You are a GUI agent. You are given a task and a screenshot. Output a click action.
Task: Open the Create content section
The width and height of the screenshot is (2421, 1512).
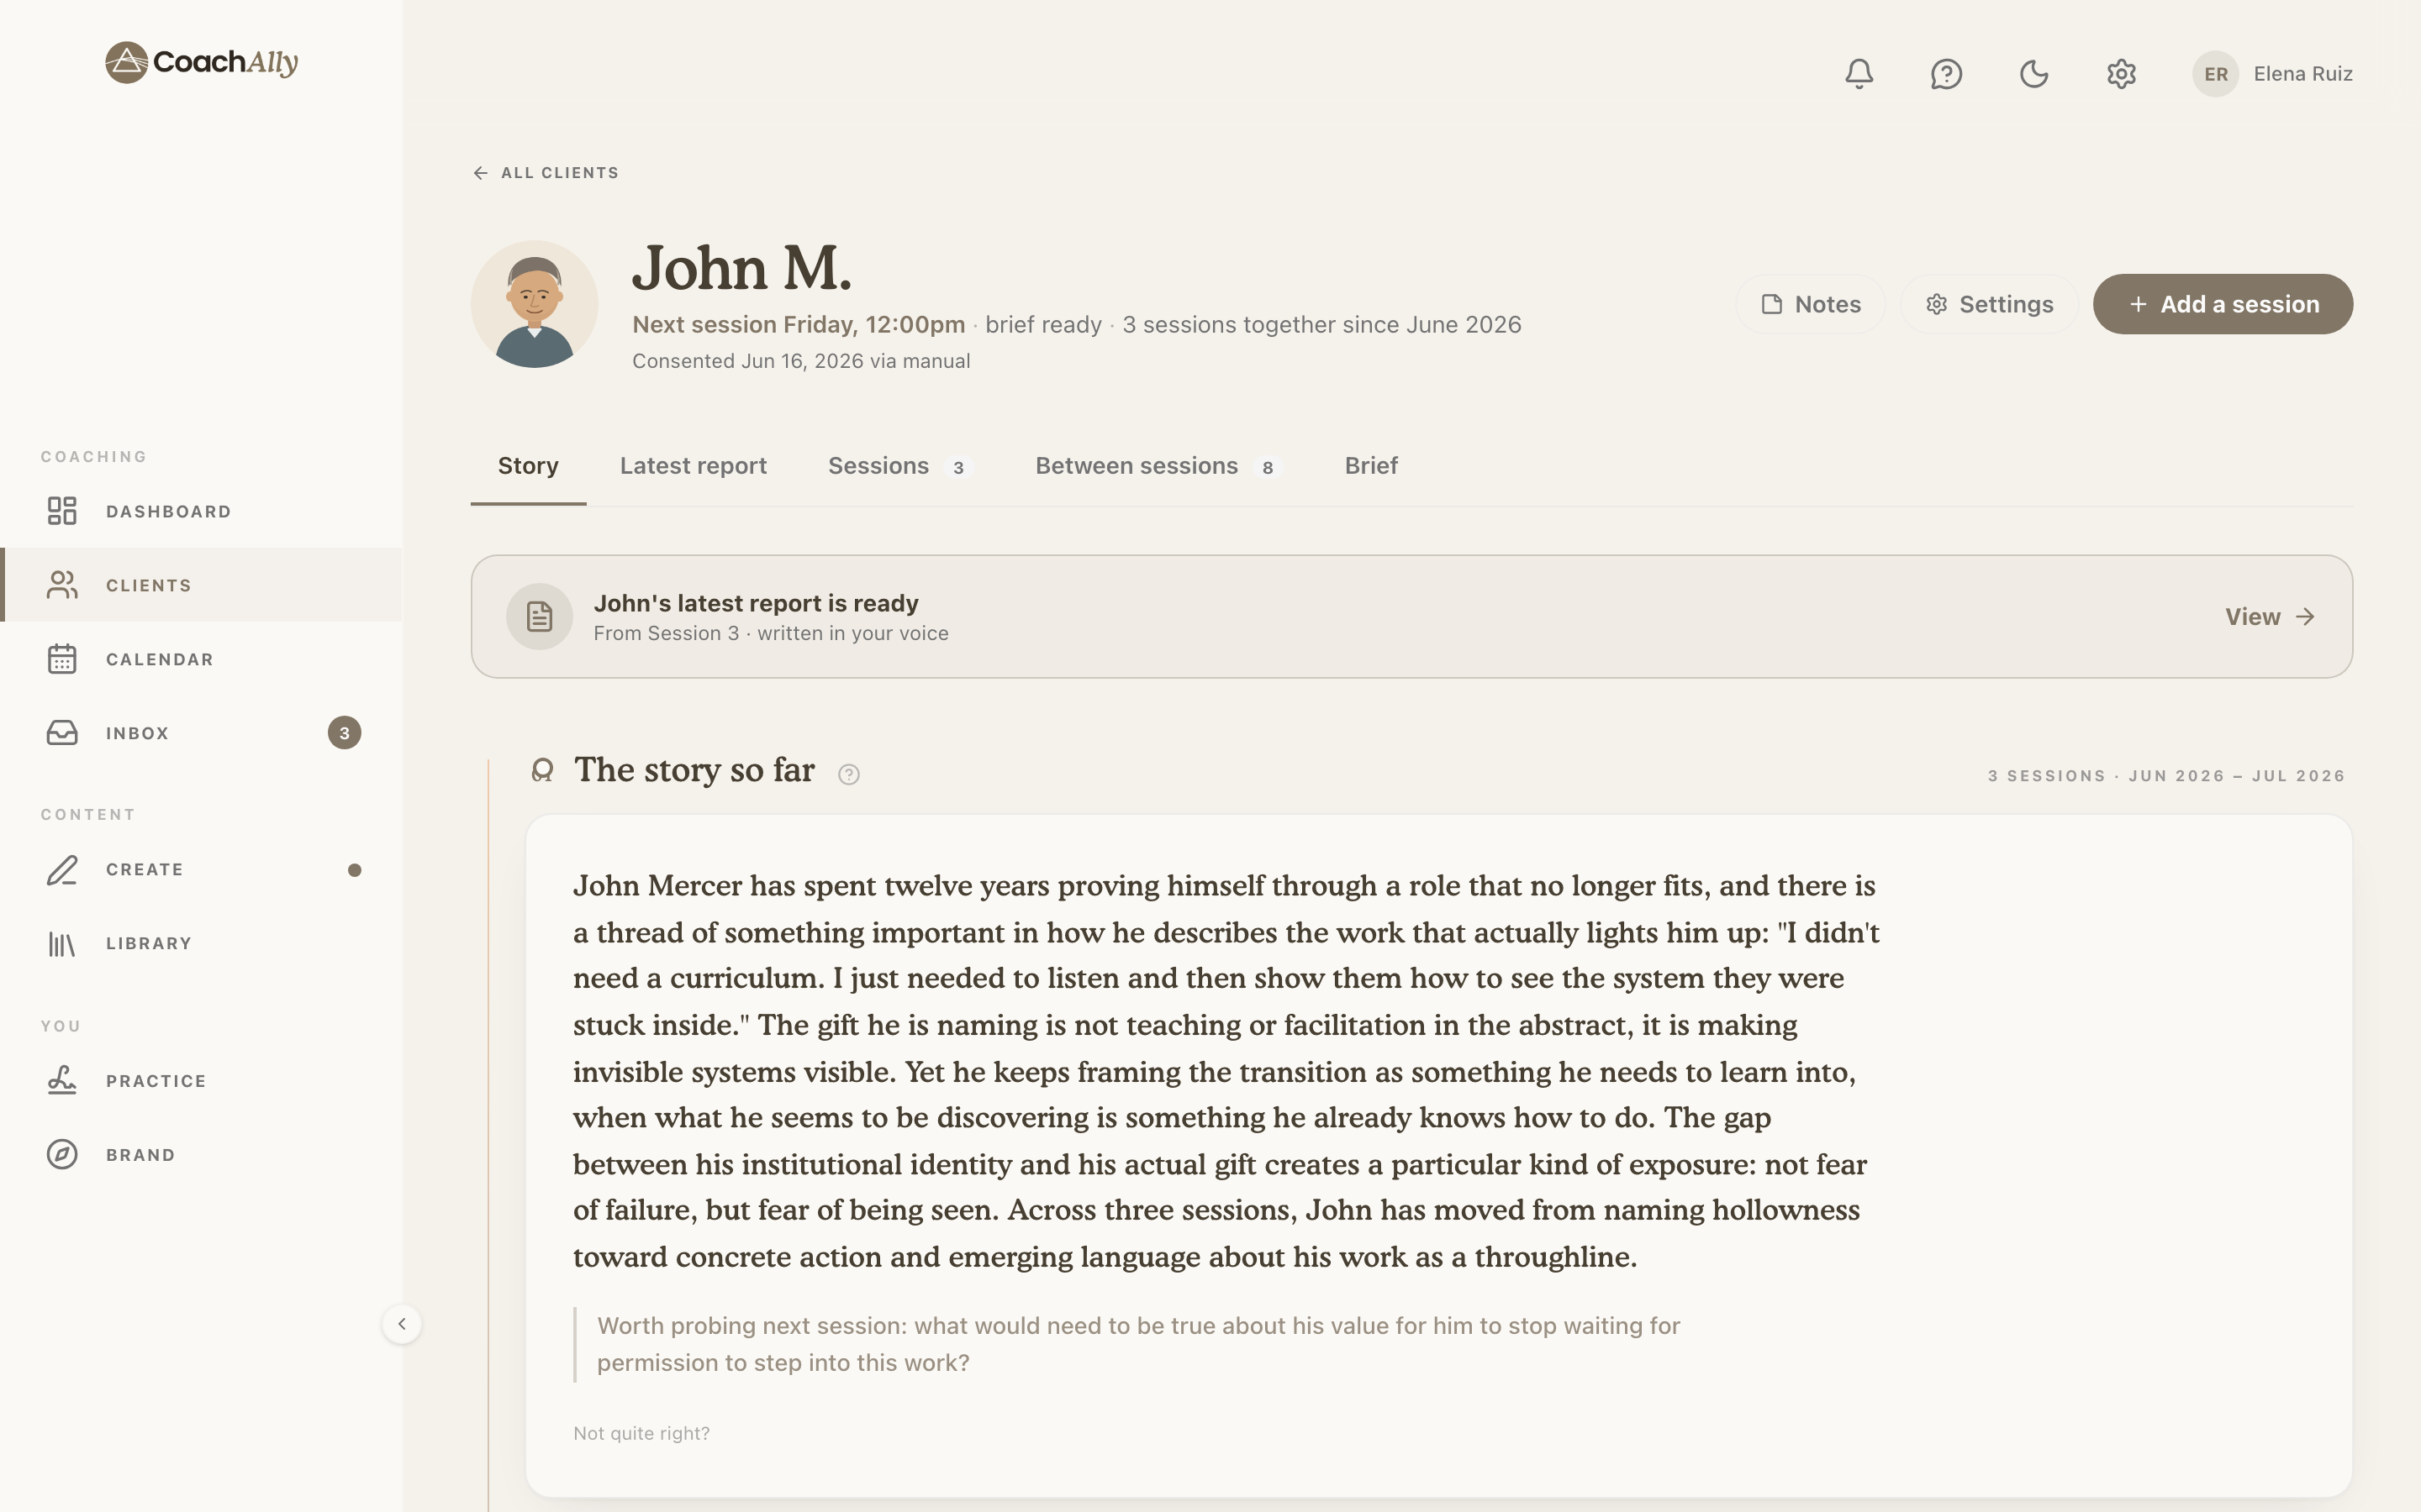(x=201, y=869)
